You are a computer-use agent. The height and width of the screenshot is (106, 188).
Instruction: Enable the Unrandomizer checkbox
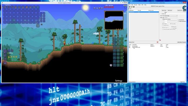point(178,20)
